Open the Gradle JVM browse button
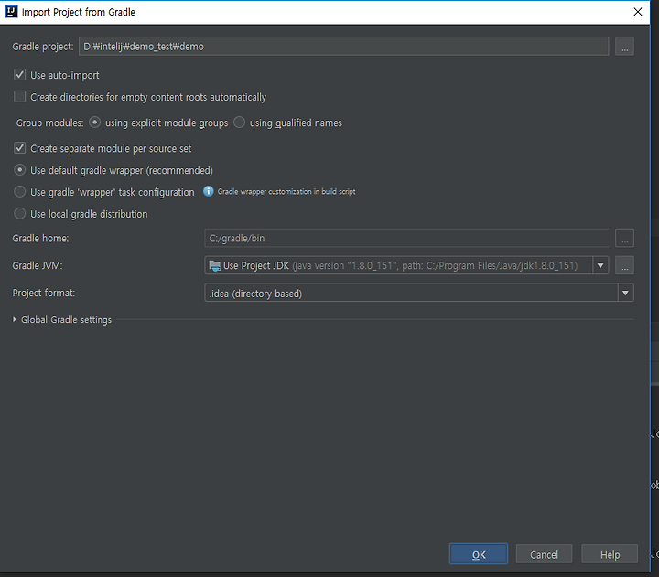Viewport: 659px width, 577px height. click(624, 265)
